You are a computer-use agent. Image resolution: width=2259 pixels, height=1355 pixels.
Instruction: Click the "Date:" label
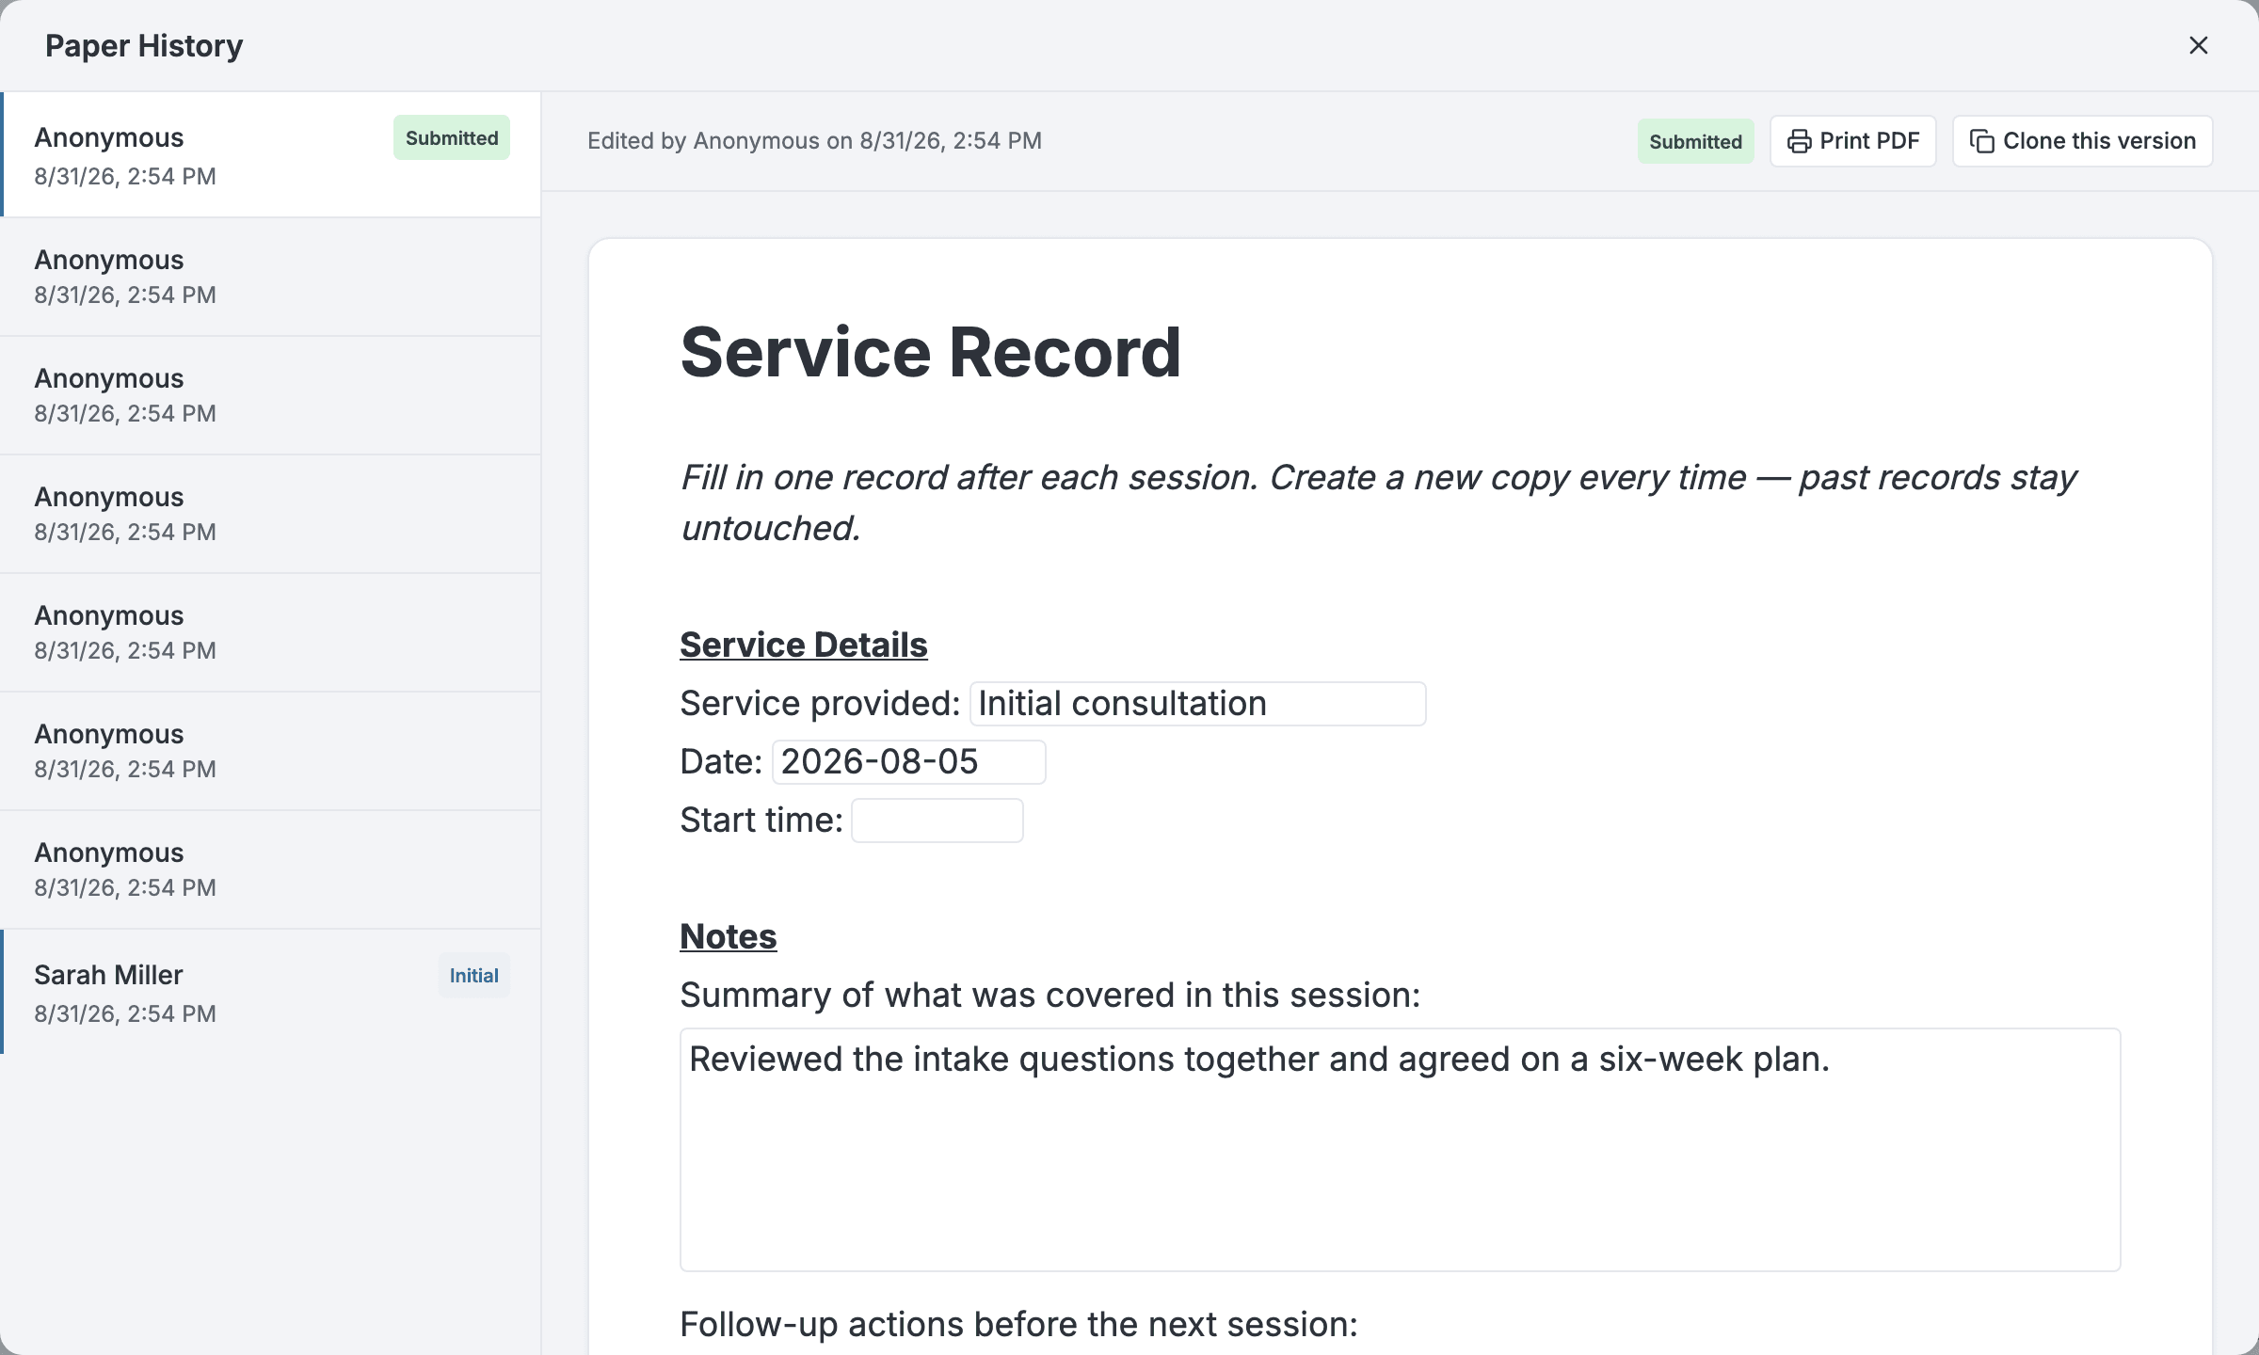click(721, 762)
